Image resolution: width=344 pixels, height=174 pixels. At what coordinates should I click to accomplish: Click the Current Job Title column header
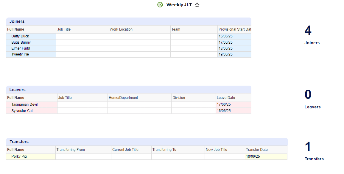click(131, 150)
